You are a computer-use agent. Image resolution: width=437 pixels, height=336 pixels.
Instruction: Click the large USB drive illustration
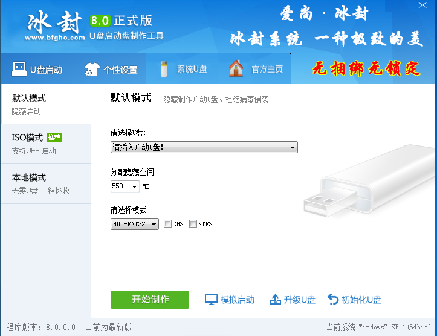click(369, 180)
